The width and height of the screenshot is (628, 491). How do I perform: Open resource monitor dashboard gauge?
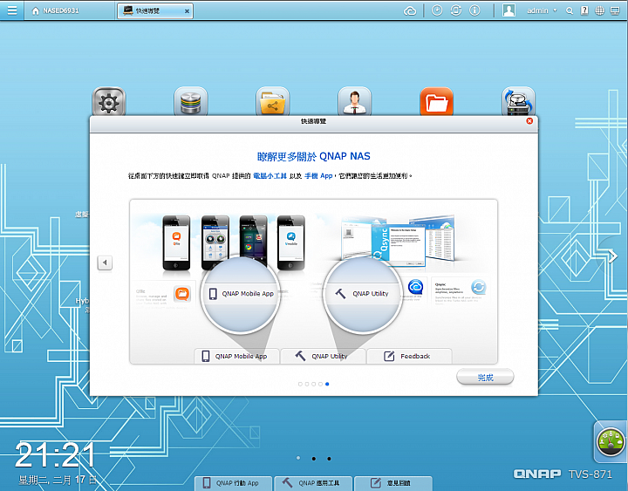(x=611, y=442)
